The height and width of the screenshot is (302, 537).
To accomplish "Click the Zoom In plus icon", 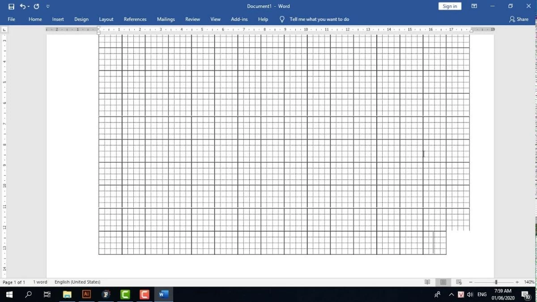I will 517,282.
